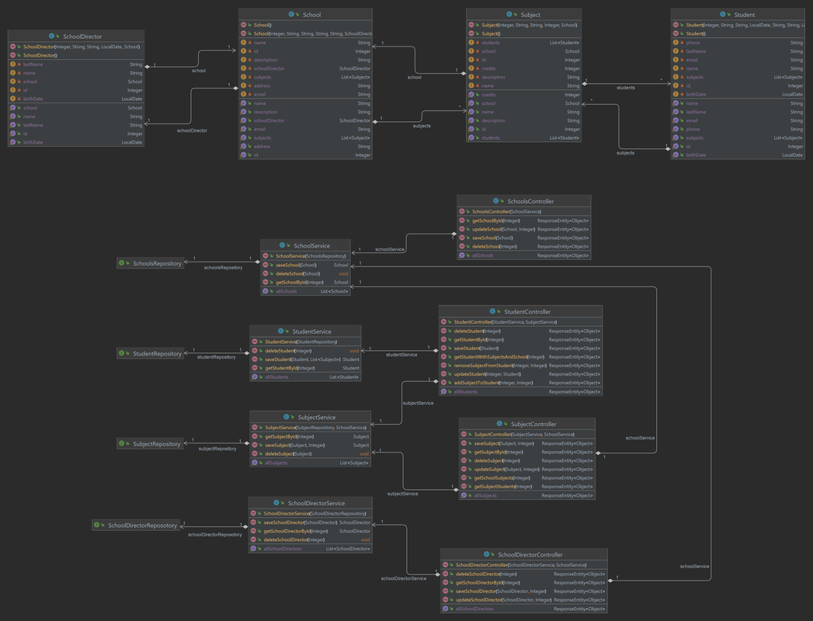Select the Subject() no-argument constructor row

pos(523,33)
